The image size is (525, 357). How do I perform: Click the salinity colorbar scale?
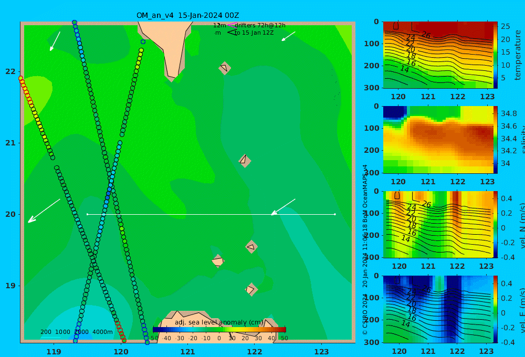495,140
